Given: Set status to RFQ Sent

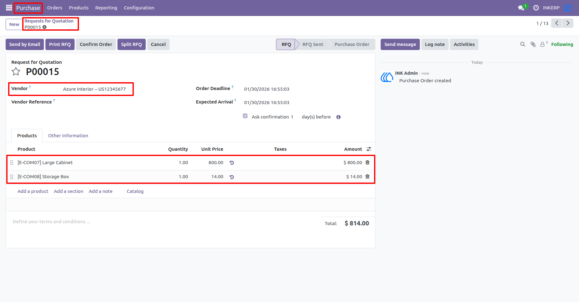Looking at the screenshot, I should point(313,44).
